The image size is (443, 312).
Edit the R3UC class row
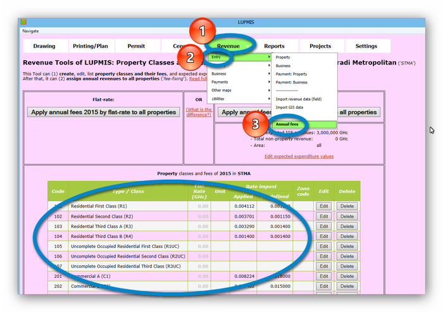324,266
